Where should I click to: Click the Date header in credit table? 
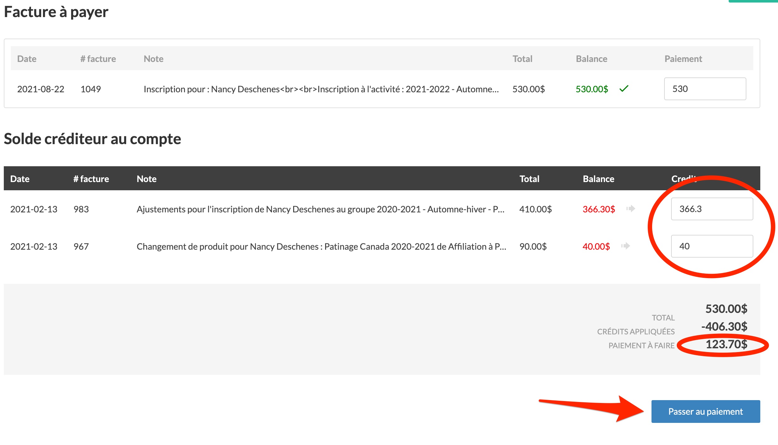coord(20,179)
